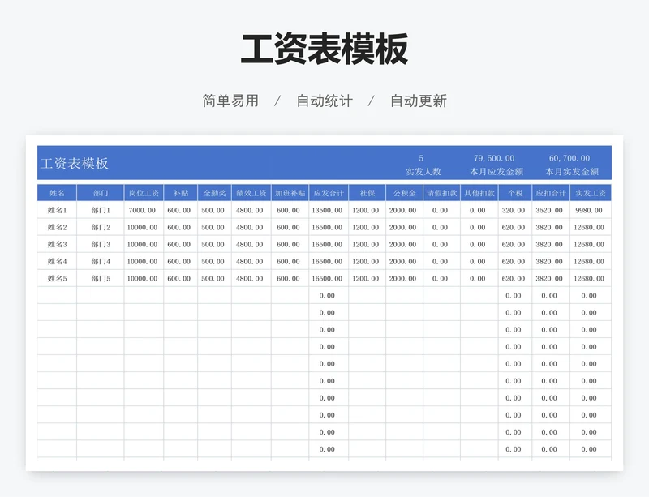This screenshot has height=497, width=649.
Task: Select 姓名1 row's 1200.00 社保 cell
Action: coord(367,210)
